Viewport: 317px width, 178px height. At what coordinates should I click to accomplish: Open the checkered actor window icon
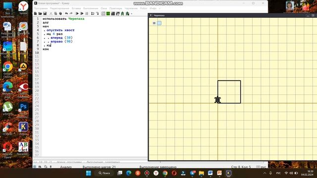[x=118, y=13]
